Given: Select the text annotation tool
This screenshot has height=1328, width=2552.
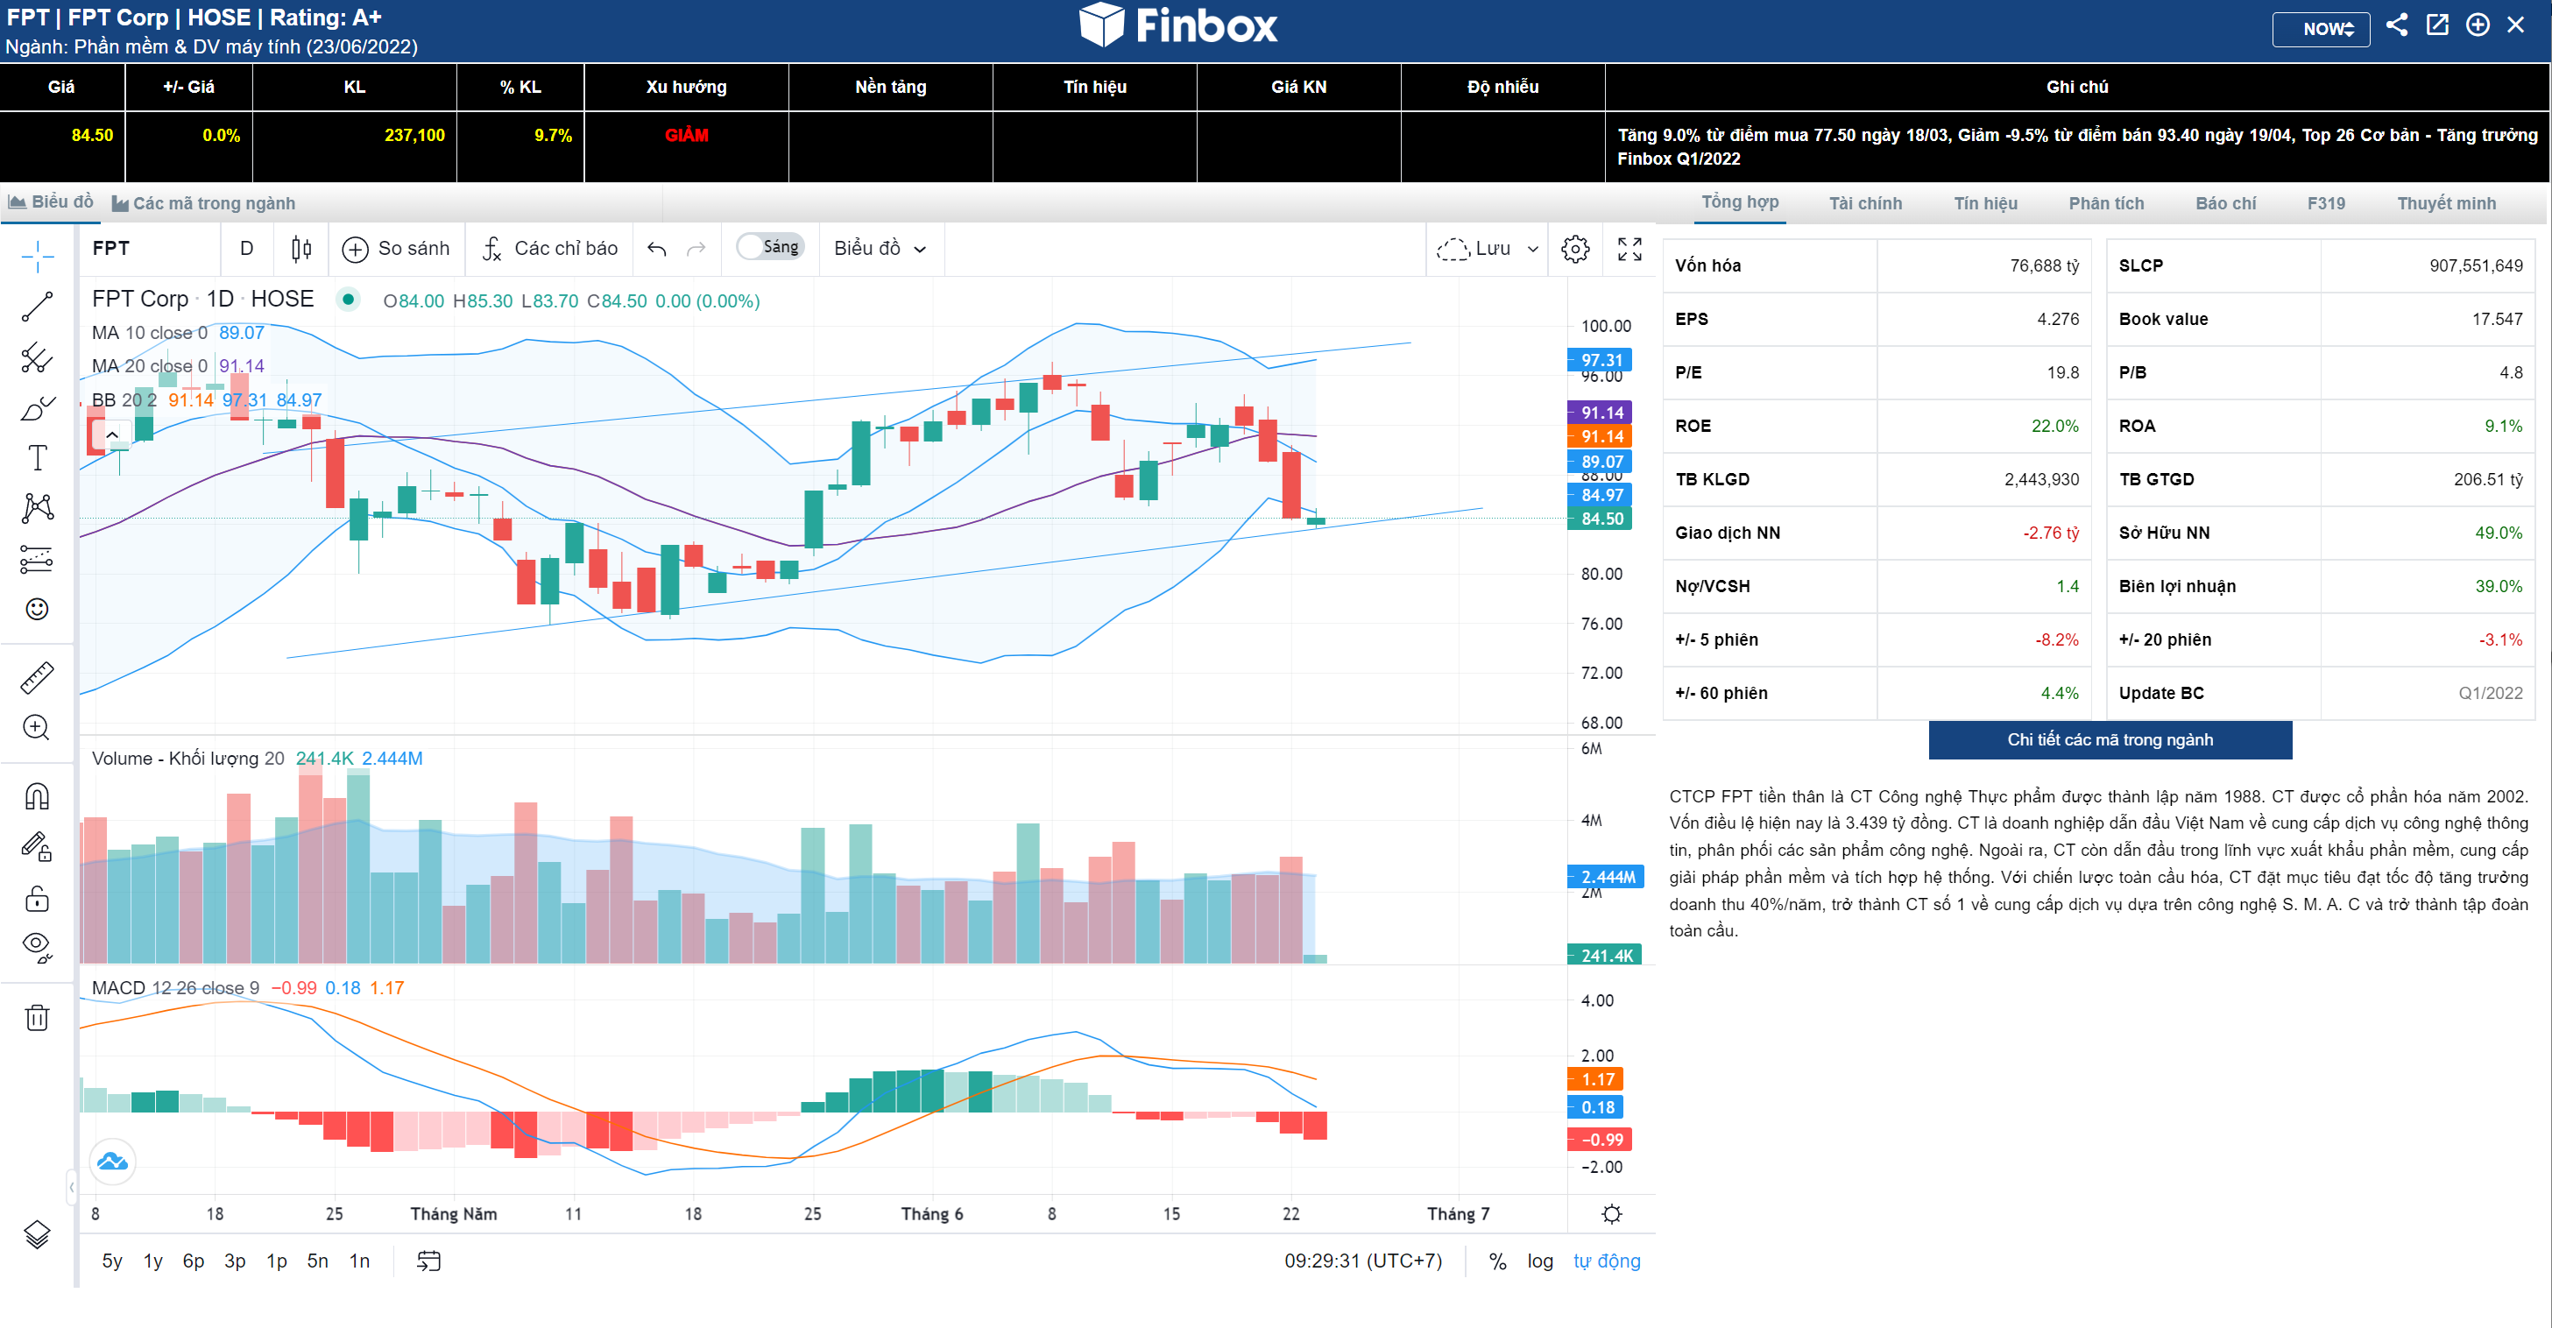Looking at the screenshot, I should click(37, 457).
